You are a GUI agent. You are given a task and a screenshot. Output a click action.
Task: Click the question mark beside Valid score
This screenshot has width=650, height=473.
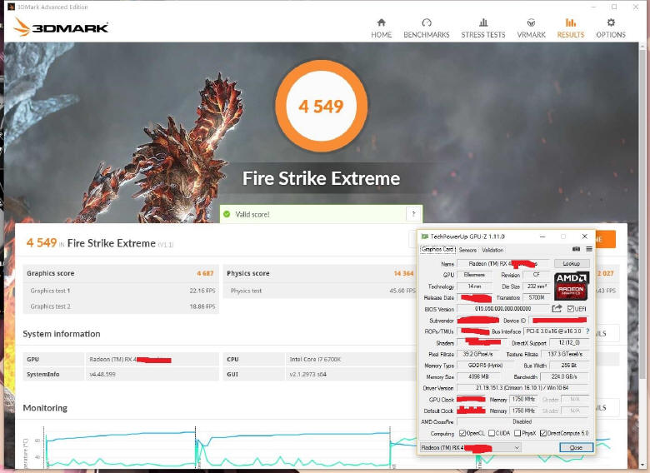click(x=412, y=214)
